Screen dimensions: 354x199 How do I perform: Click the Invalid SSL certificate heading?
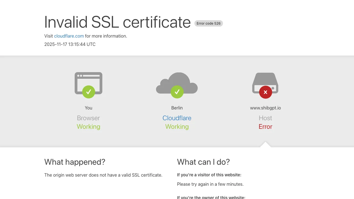117,22
